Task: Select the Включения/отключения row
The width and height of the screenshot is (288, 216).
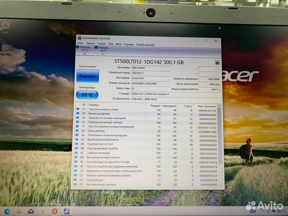Action: [146, 140]
